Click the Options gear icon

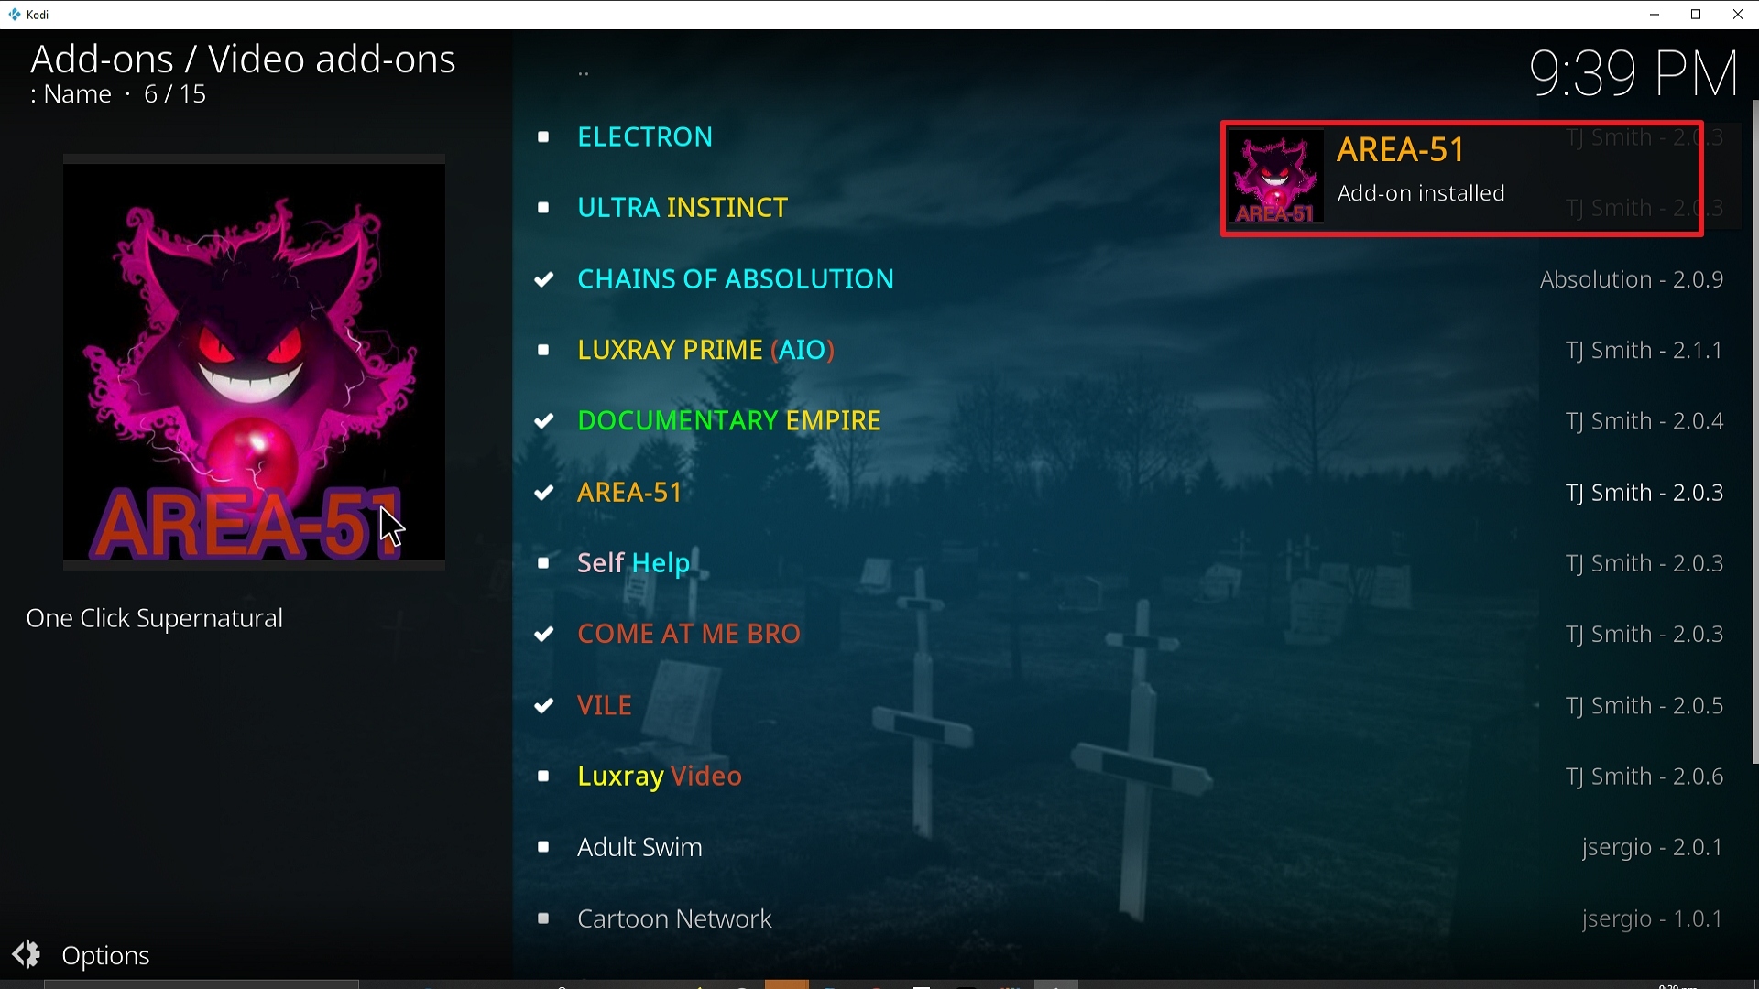(x=27, y=954)
